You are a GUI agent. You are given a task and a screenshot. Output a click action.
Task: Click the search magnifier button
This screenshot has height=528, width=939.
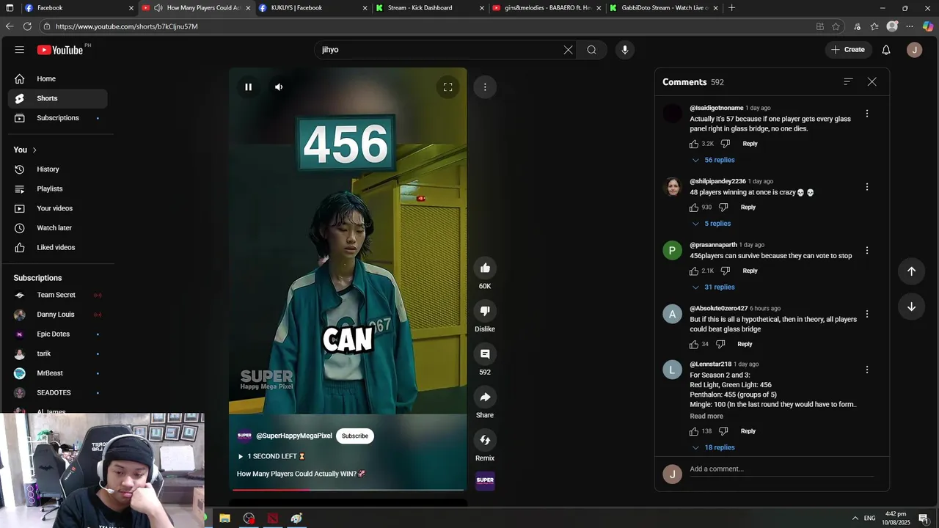591,50
